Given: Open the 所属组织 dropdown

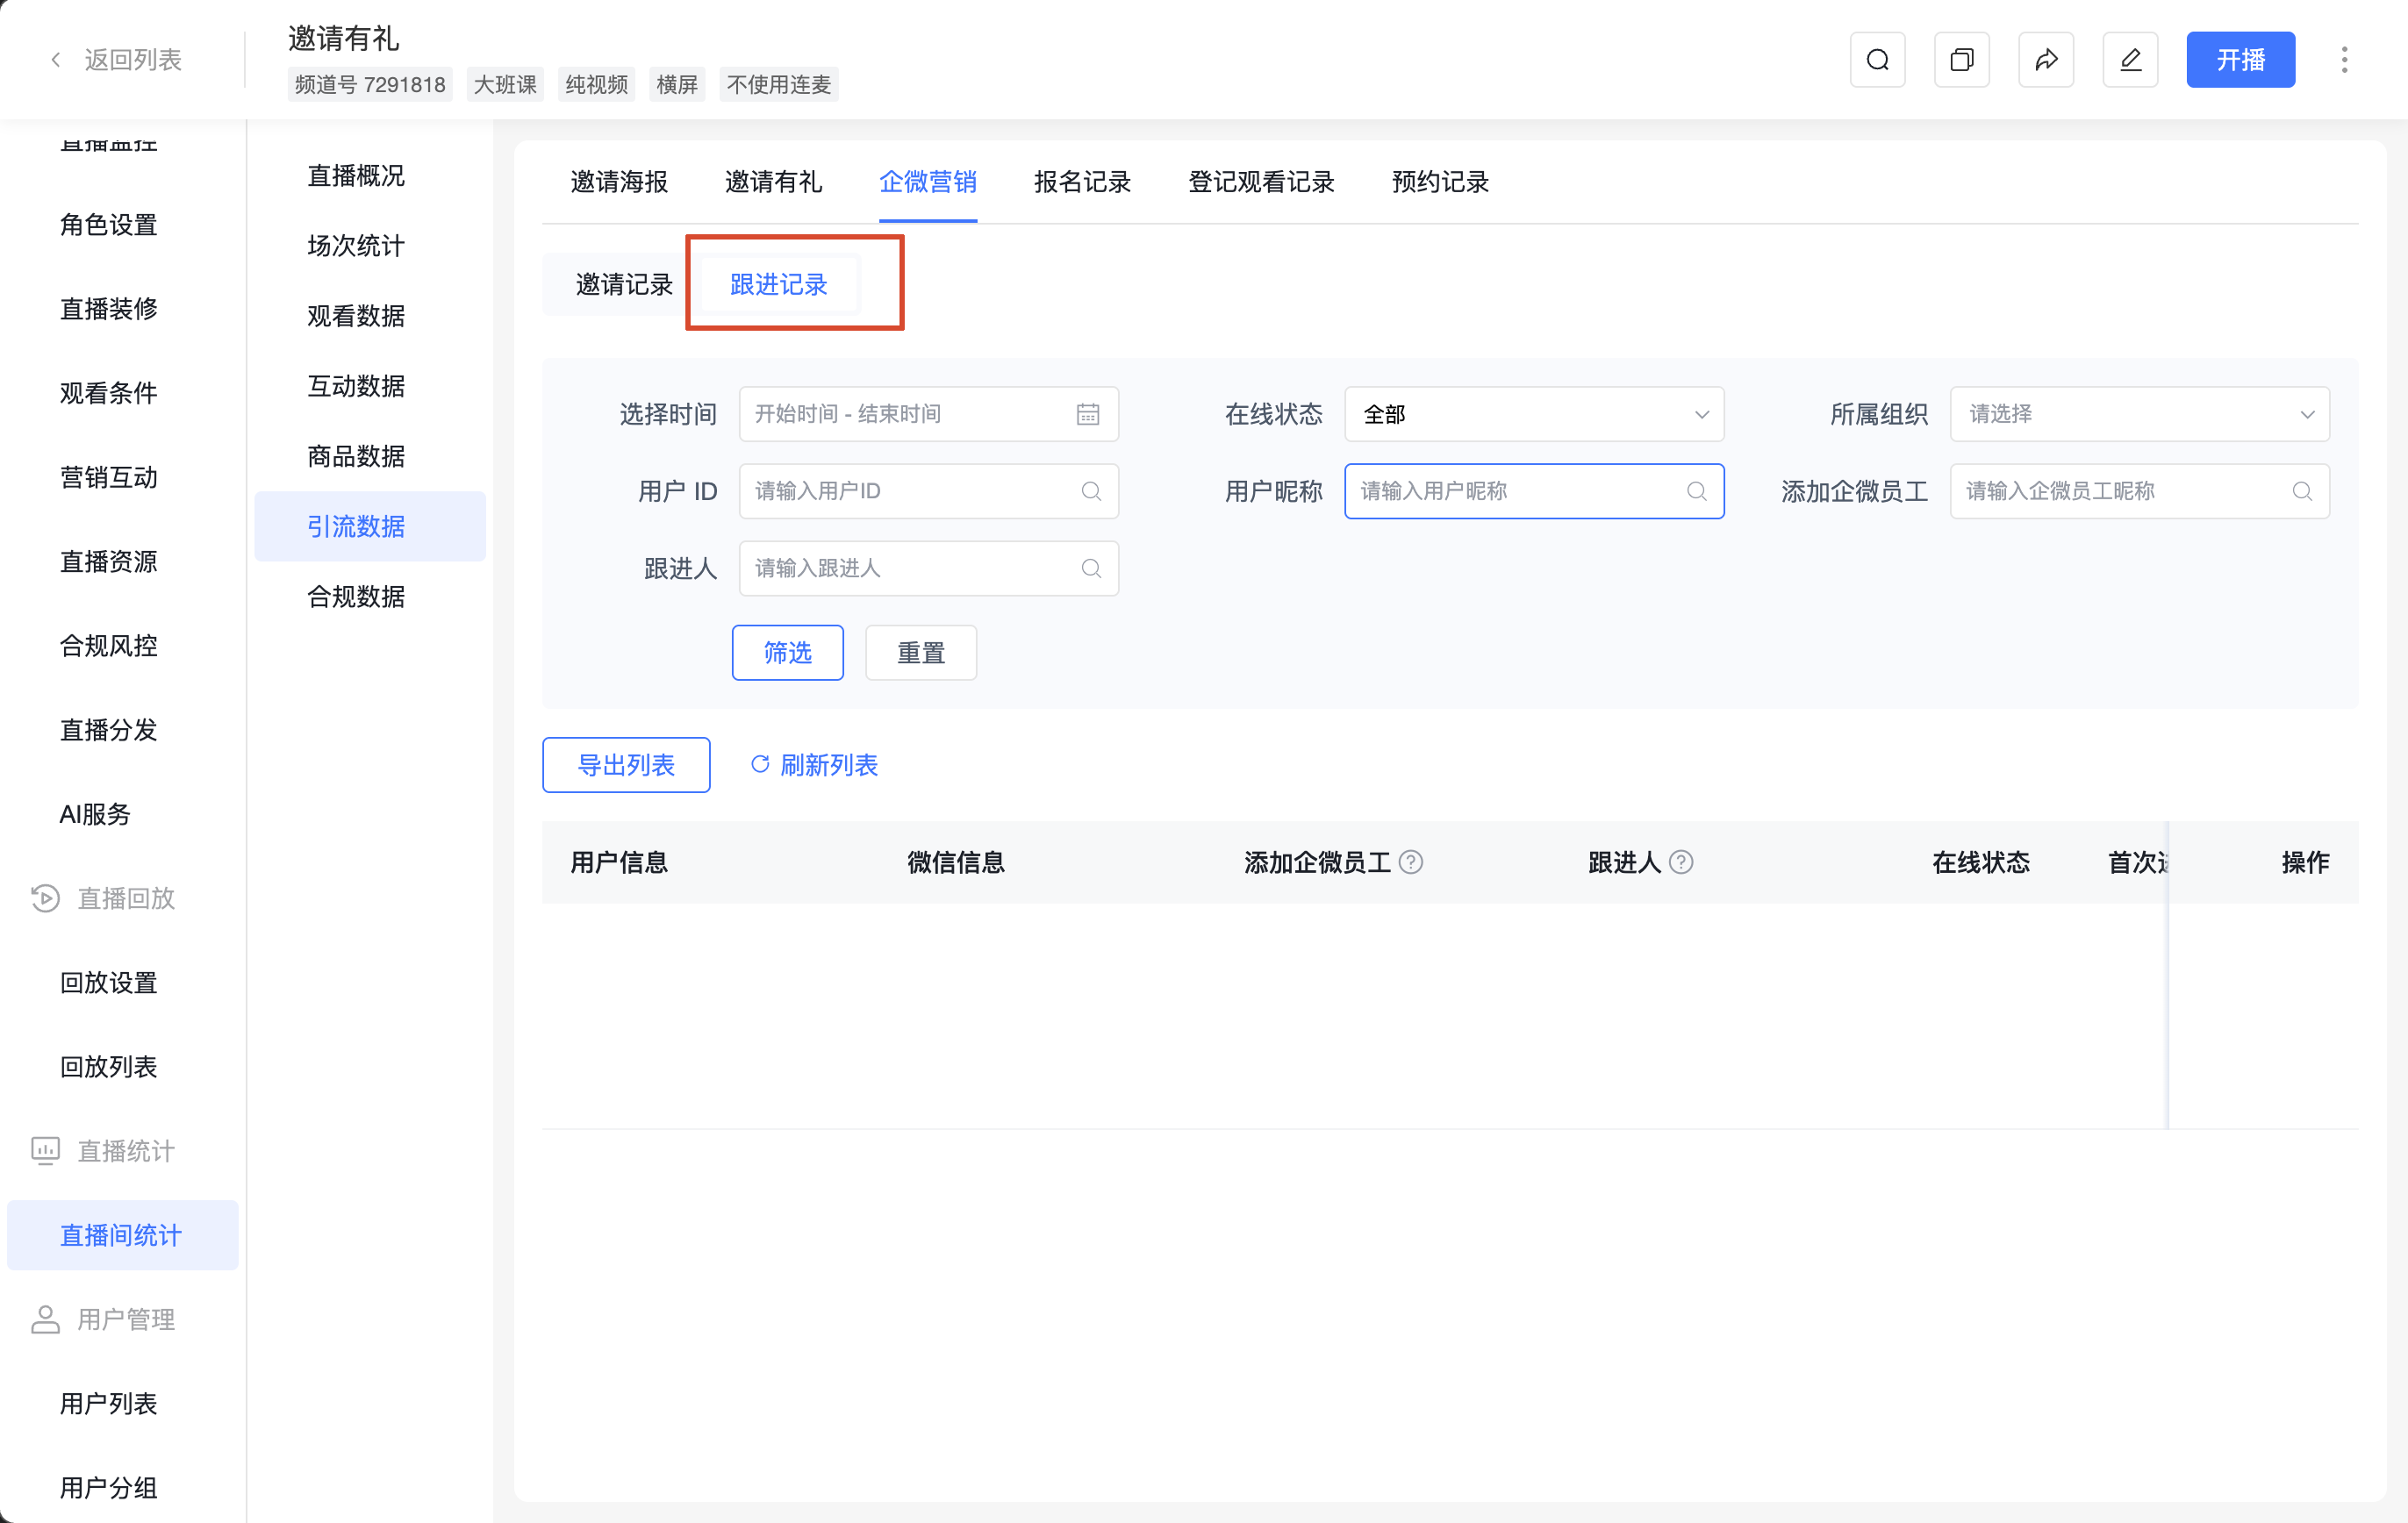Looking at the screenshot, I should (x=2139, y=414).
